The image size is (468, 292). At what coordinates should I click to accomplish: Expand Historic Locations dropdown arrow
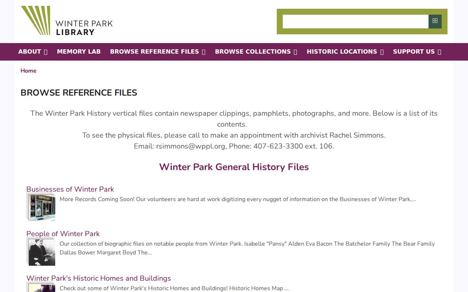click(382, 52)
